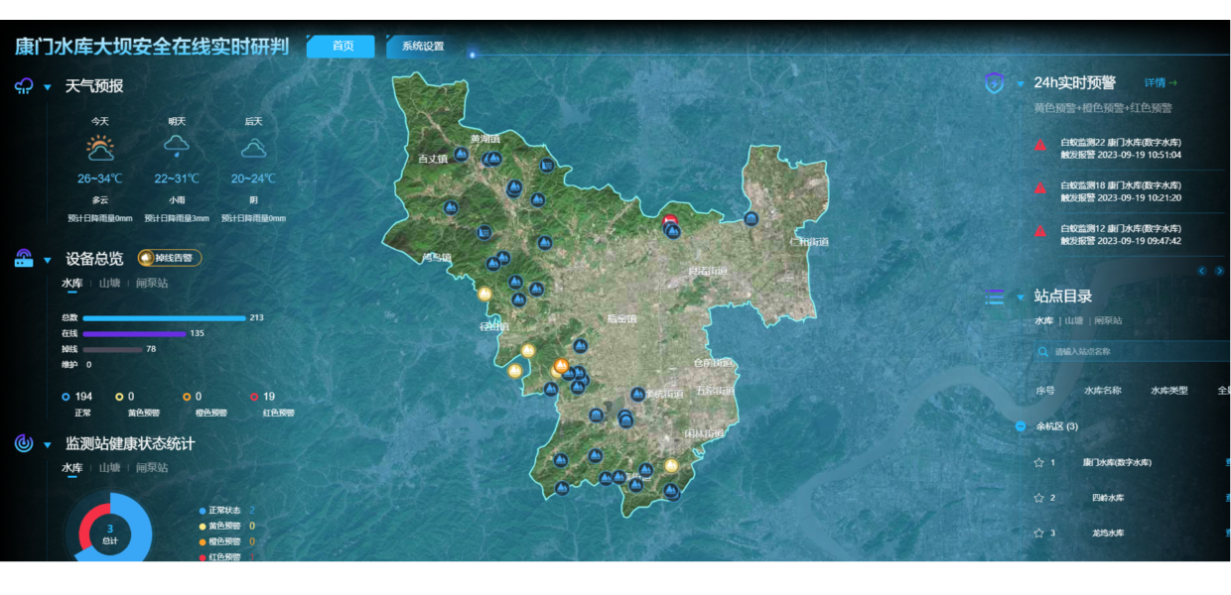Select 山塘 tab under 设备总览
Viewport: 1231px width, 595px height.
(109, 284)
